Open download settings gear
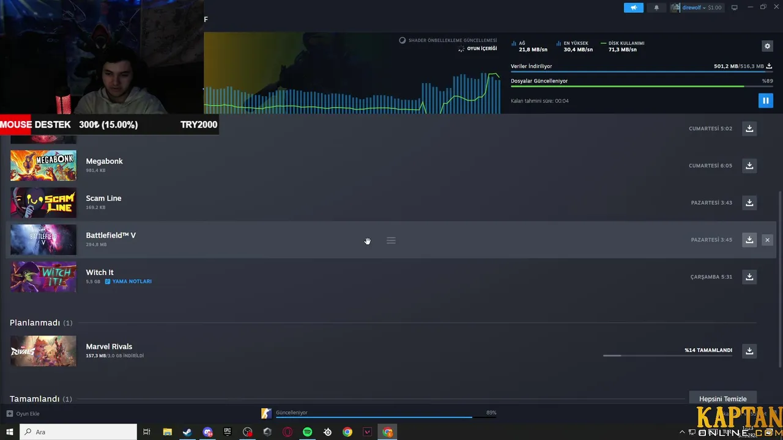 pos(767,46)
